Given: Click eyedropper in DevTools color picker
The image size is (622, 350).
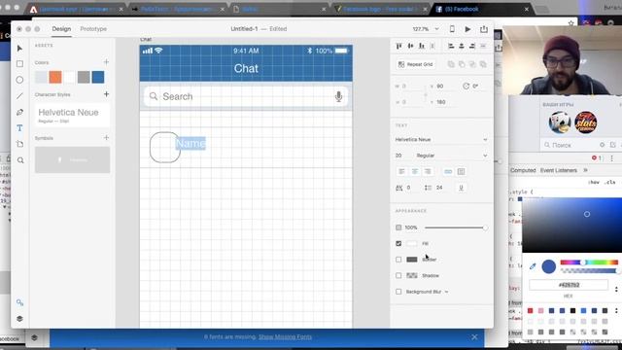Looking at the screenshot, I should [533, 266].
